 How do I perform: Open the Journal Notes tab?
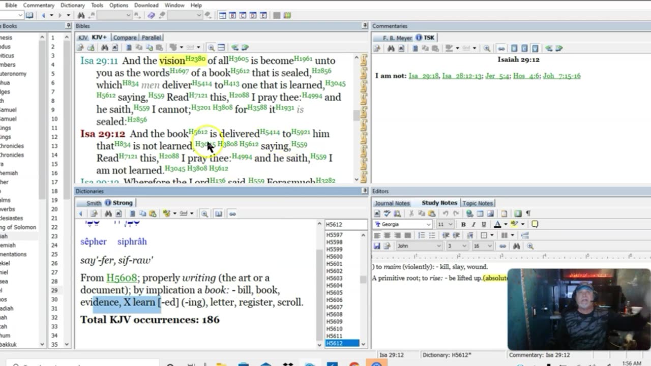coord(392,203)
